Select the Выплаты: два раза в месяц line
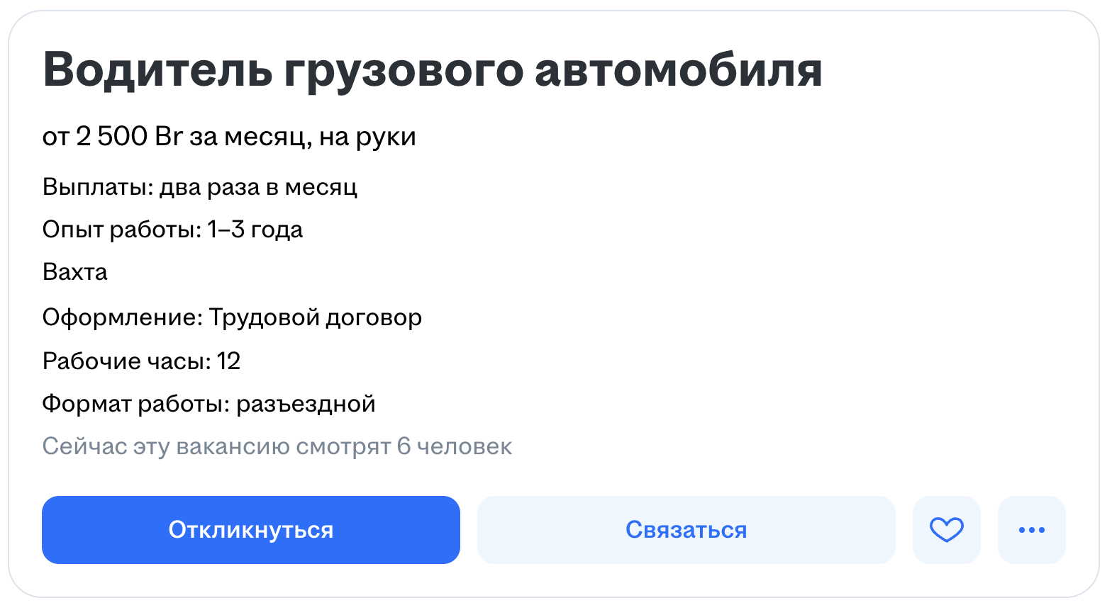 [x=199, y=187]
